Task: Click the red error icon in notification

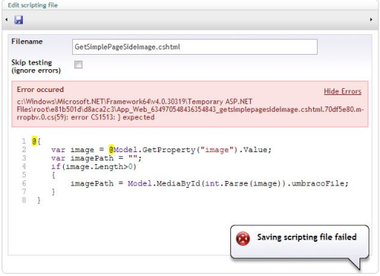Action: point(242,238)
